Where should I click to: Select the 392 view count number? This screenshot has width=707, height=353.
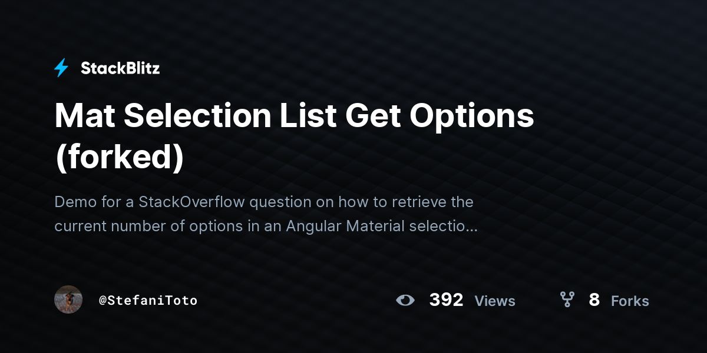(446, 300)
